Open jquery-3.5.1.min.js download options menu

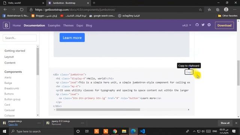pos(82,123)
